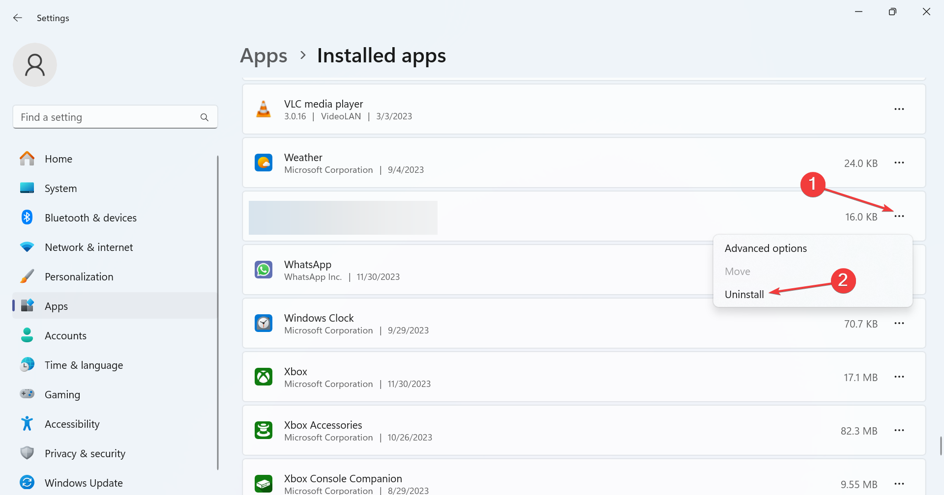Viewport: 944px width, 495px height.
Task: Open more options for Weather
Action: 899,163
